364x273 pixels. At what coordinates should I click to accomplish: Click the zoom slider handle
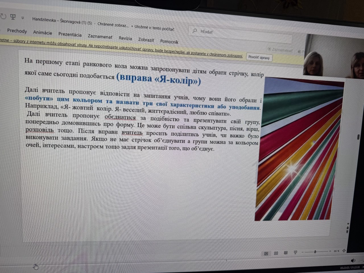click(315, 252)
